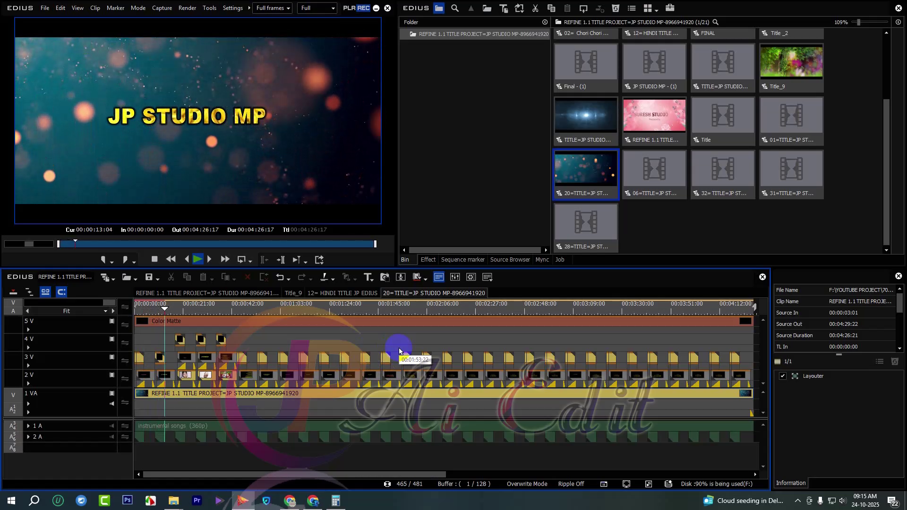This screenshot has height=510, width=907.
Task: Click the Save Project icon
Action: (x=149, y=277)
